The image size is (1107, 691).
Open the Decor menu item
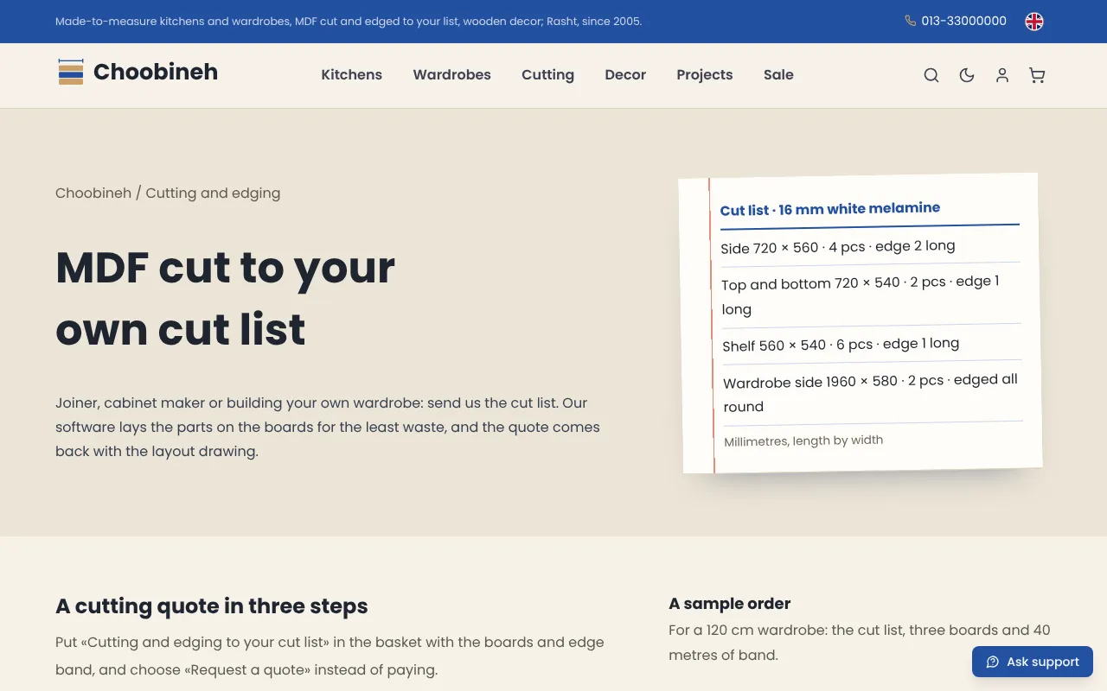625,75
